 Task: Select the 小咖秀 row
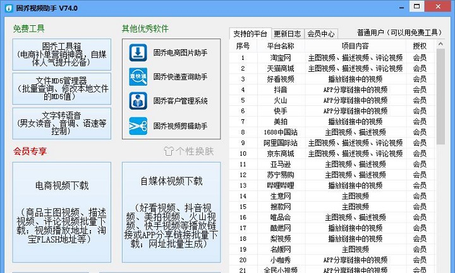(x=332, y=260)
